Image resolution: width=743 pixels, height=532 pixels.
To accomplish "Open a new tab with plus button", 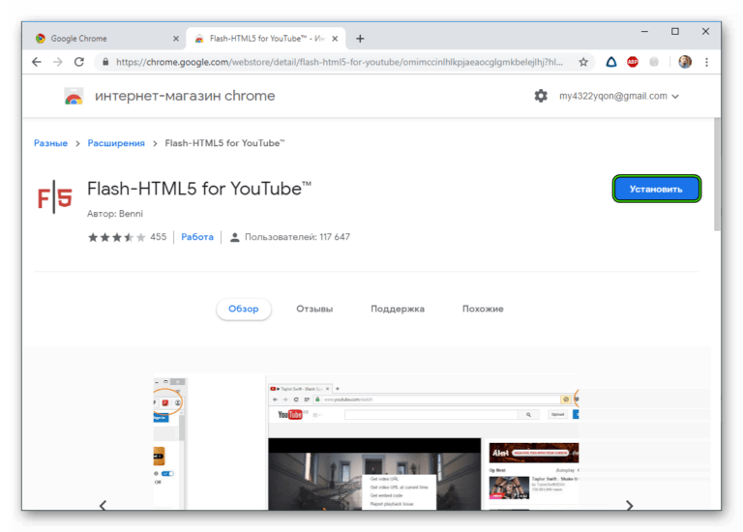I will 360,39.
